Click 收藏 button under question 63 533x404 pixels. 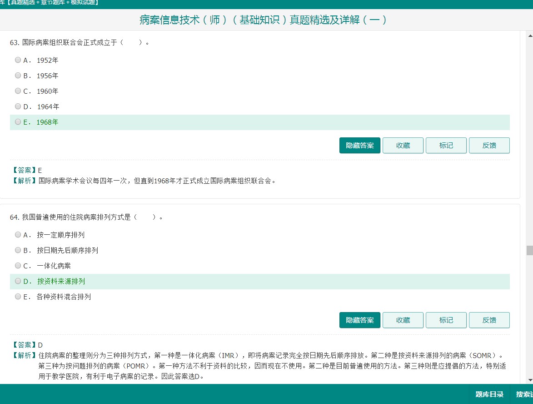point(403,145)
